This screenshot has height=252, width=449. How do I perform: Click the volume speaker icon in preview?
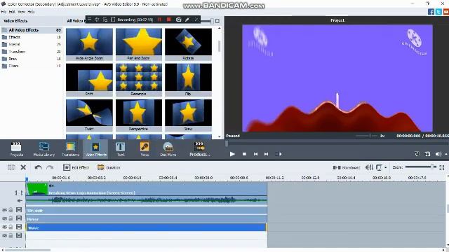[x=438, y=154]
